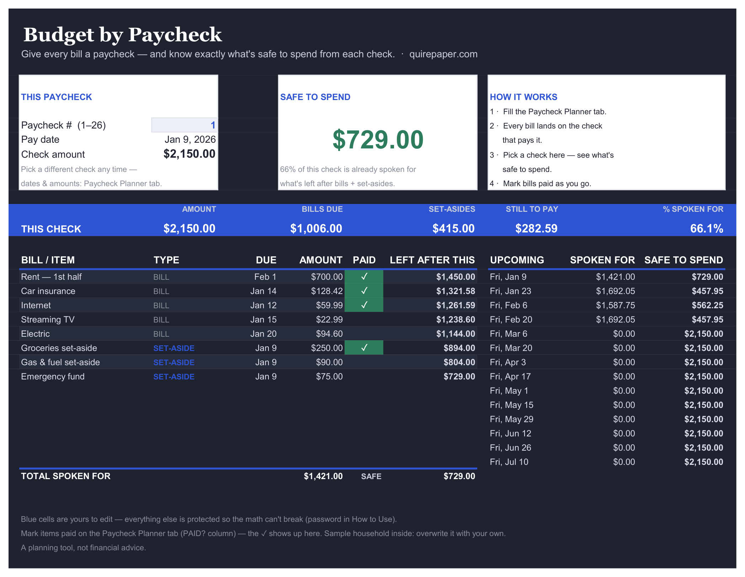
Task: Click SET-ASIDE type for Groceries set-aside
Action: pos(174,348)
